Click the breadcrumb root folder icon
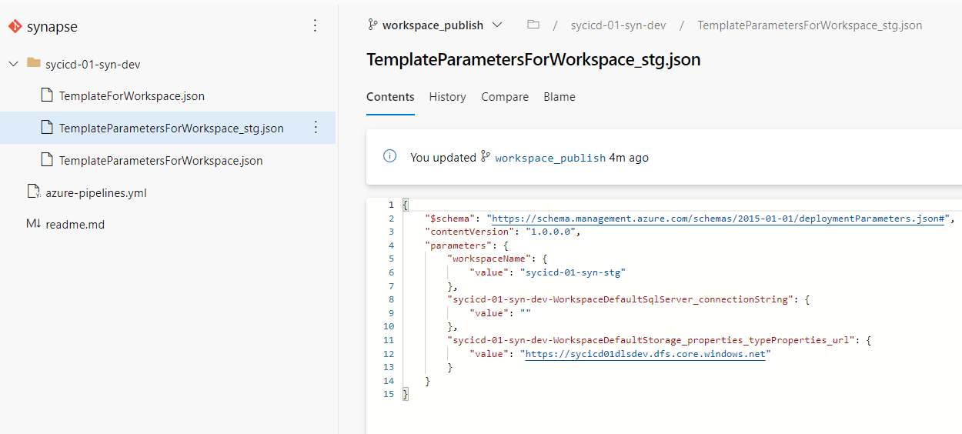This screenshot has height=434, width=962. 533,25
